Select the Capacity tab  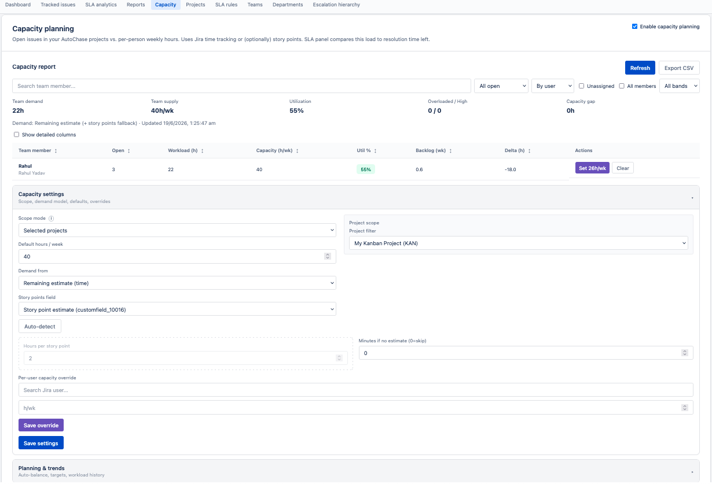click(166, 5)
